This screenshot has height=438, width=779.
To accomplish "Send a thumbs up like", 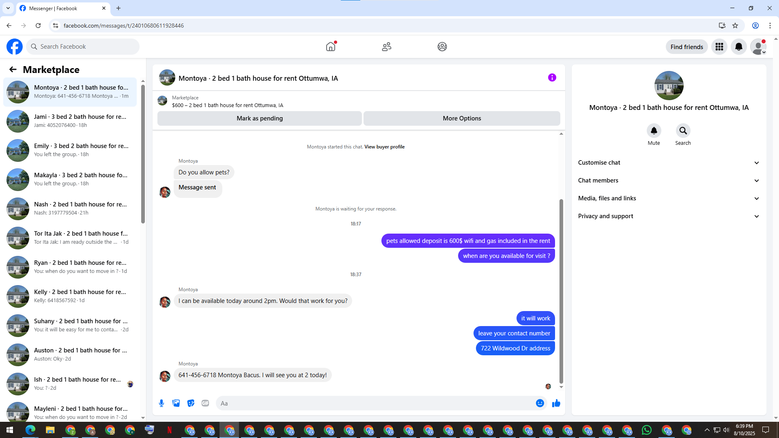I will (556, 403).
